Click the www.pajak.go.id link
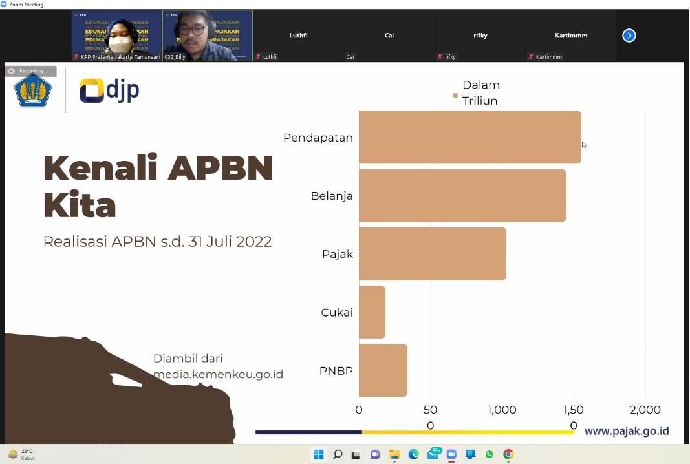The height and width of the screenshot is (464, 690). tap(626, 431)
